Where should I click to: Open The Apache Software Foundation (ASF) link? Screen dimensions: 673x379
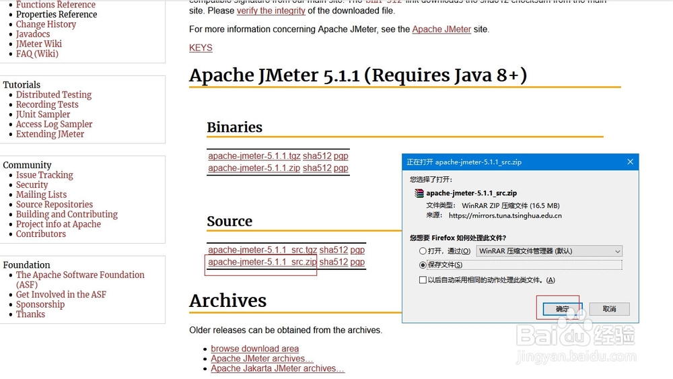point(80,279)
